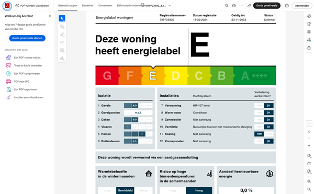This screenshot has width=314, height=194.
Task: Click 'Natuurlijke toevoer met mechanische afzuiging' text
Action: coord(222,127)
